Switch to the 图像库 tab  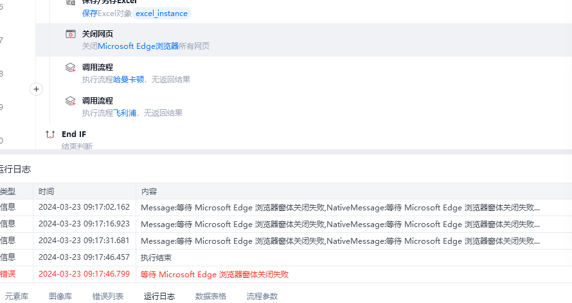coord(60,297)
